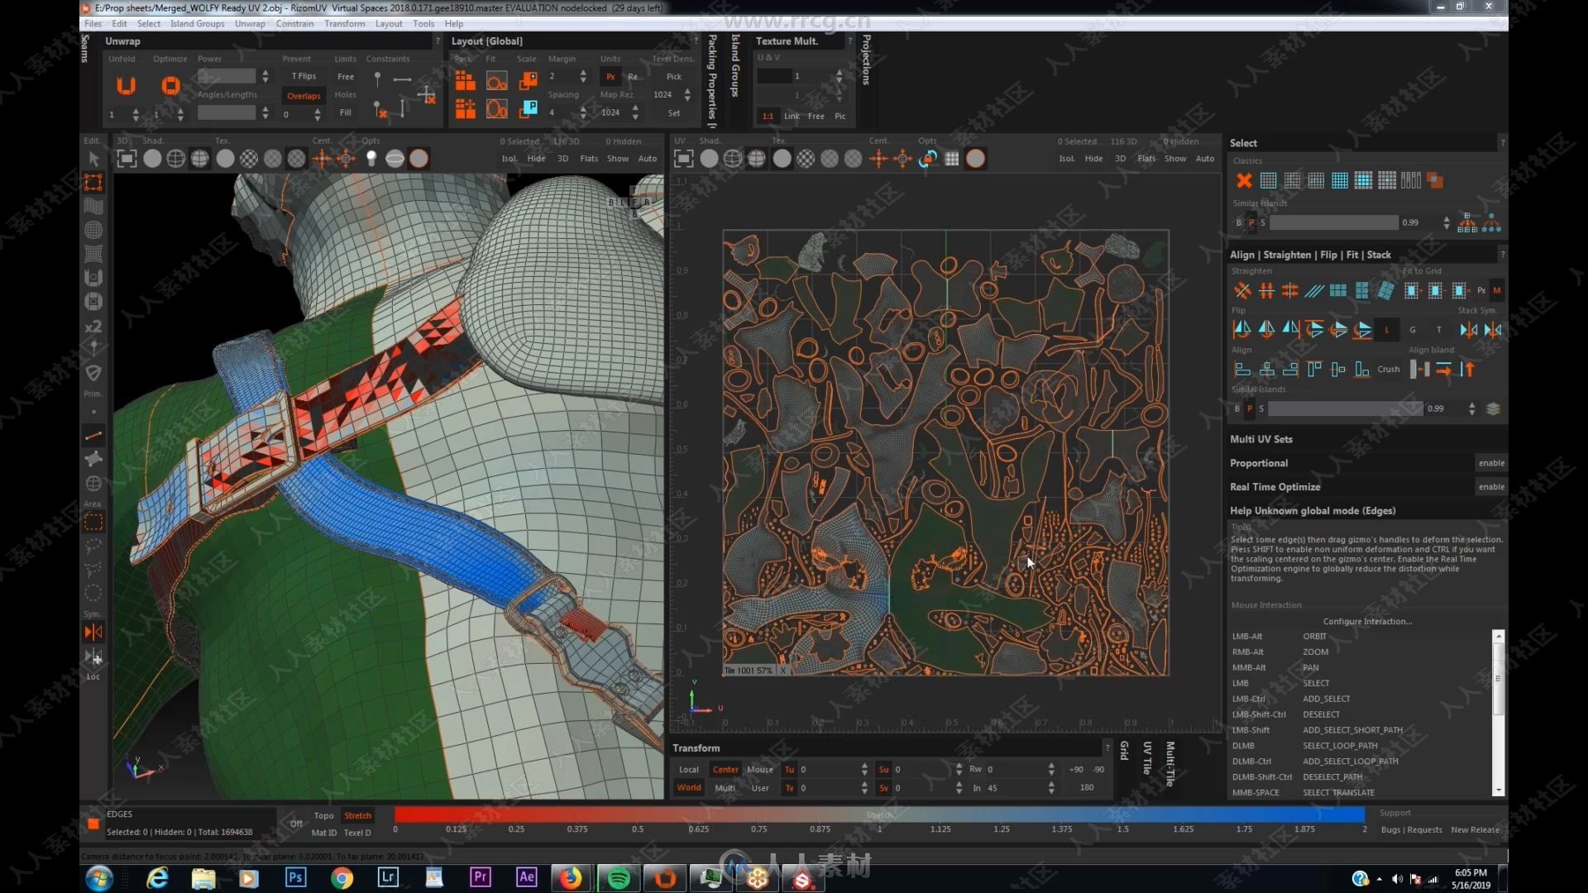Click the New Release link
The image size is (1588, 893).
pyautogui.click(x=1475, y=829)
